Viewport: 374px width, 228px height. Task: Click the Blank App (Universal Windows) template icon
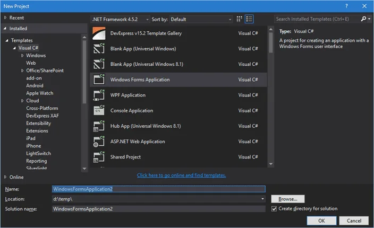click(99, 49)
